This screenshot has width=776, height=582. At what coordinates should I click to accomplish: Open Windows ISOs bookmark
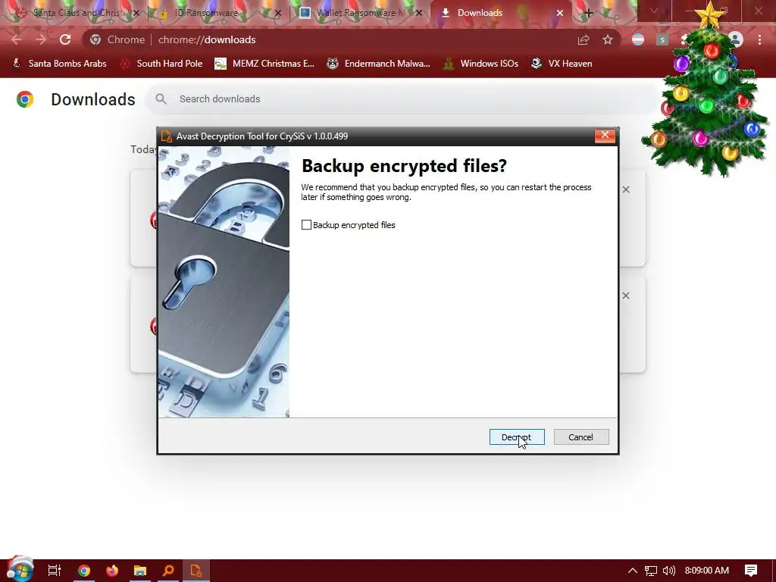point(481,64)
